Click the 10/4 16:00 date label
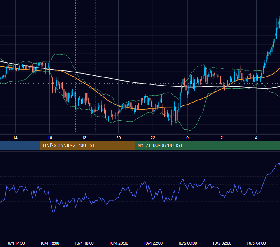 coord(50,243)
